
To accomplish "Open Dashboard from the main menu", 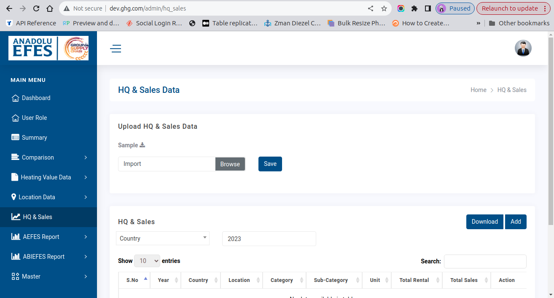I will pos(36,98).
